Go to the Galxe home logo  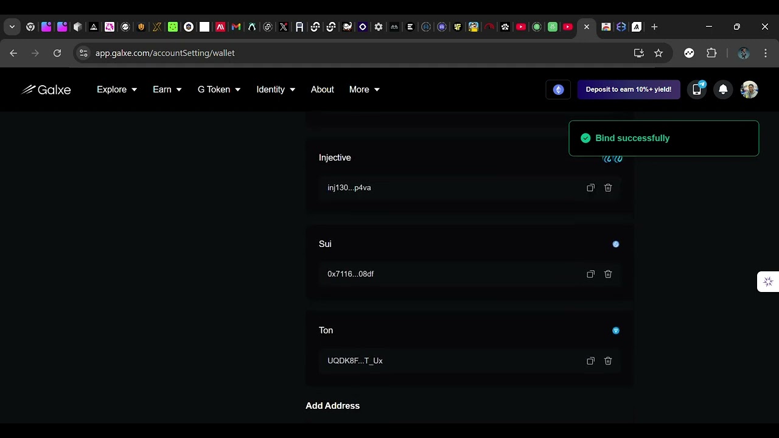pyautogui.click(x=46, y=89)
